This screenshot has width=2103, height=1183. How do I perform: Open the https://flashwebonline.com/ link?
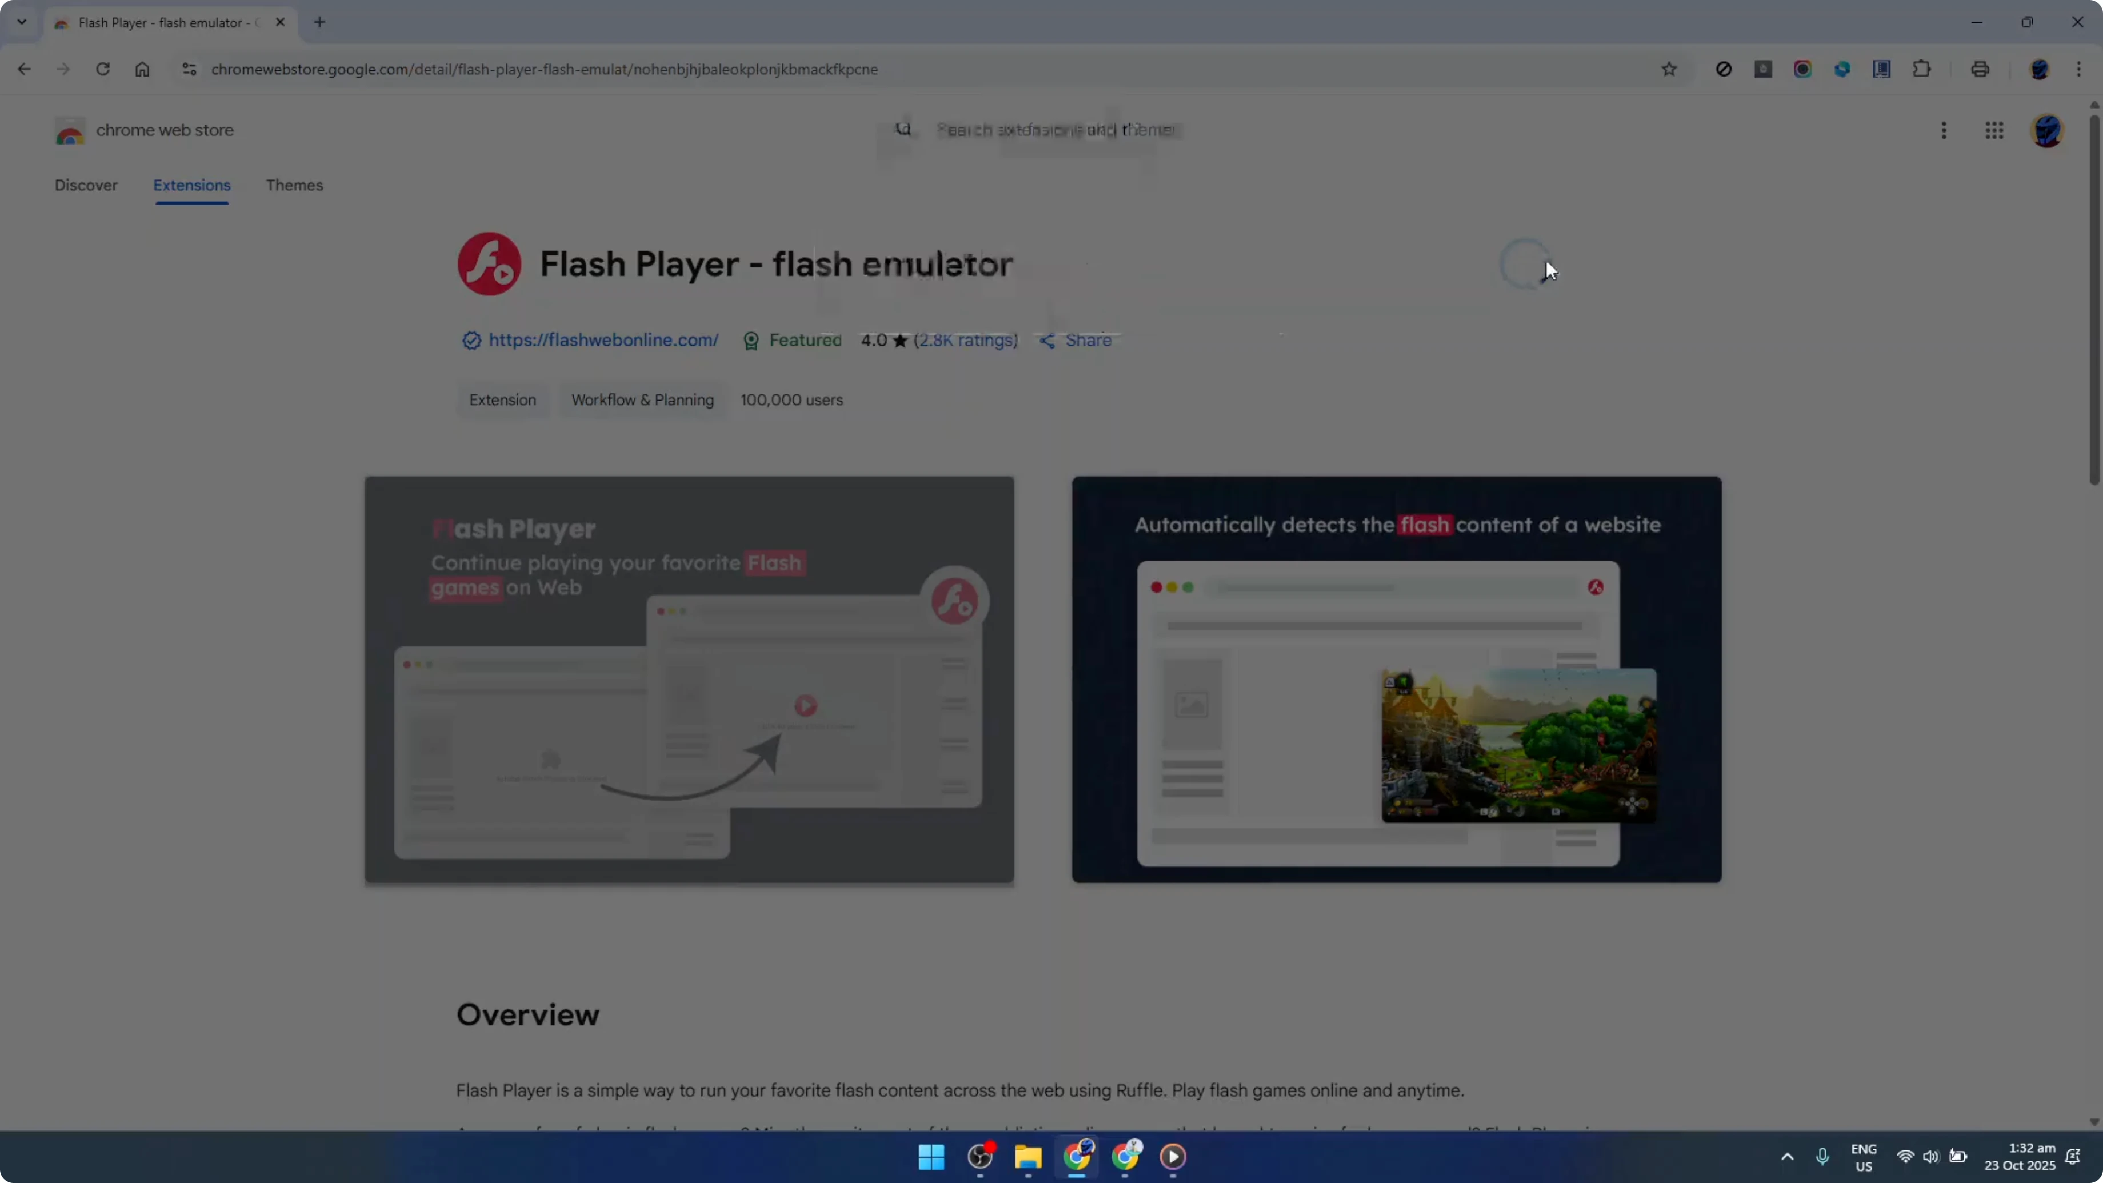603,341
